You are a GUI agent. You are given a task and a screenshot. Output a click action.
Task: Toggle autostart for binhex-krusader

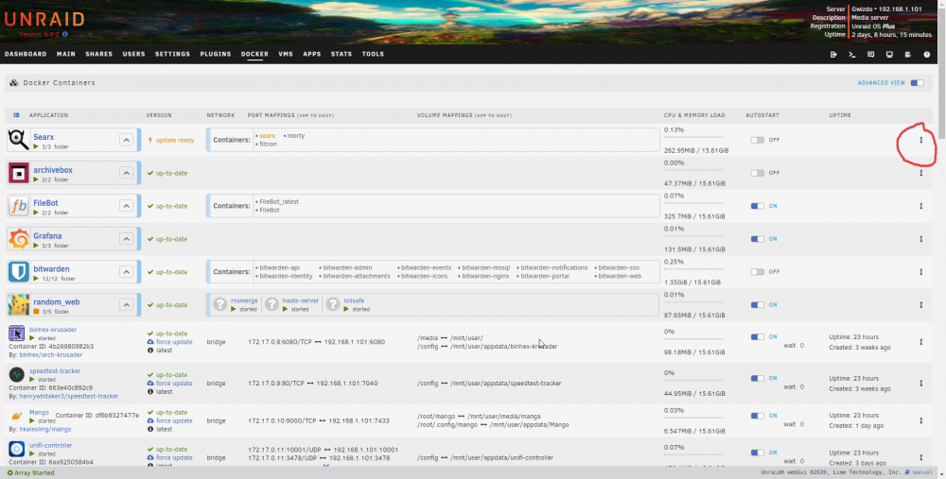coord(757,336)
